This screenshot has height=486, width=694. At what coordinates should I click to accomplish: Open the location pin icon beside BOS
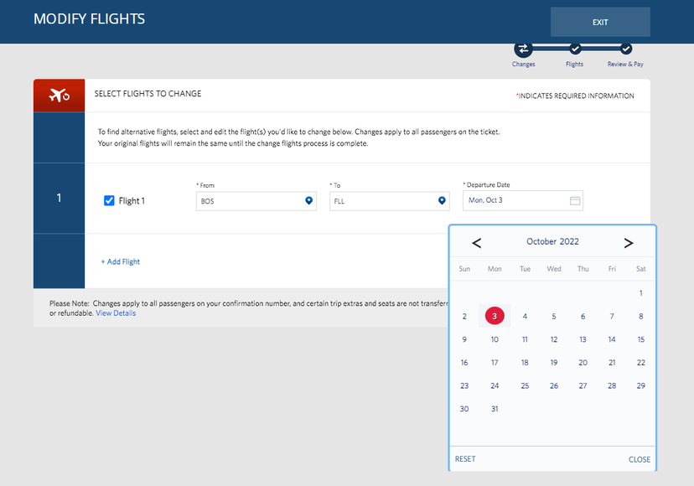coord(308,200)
